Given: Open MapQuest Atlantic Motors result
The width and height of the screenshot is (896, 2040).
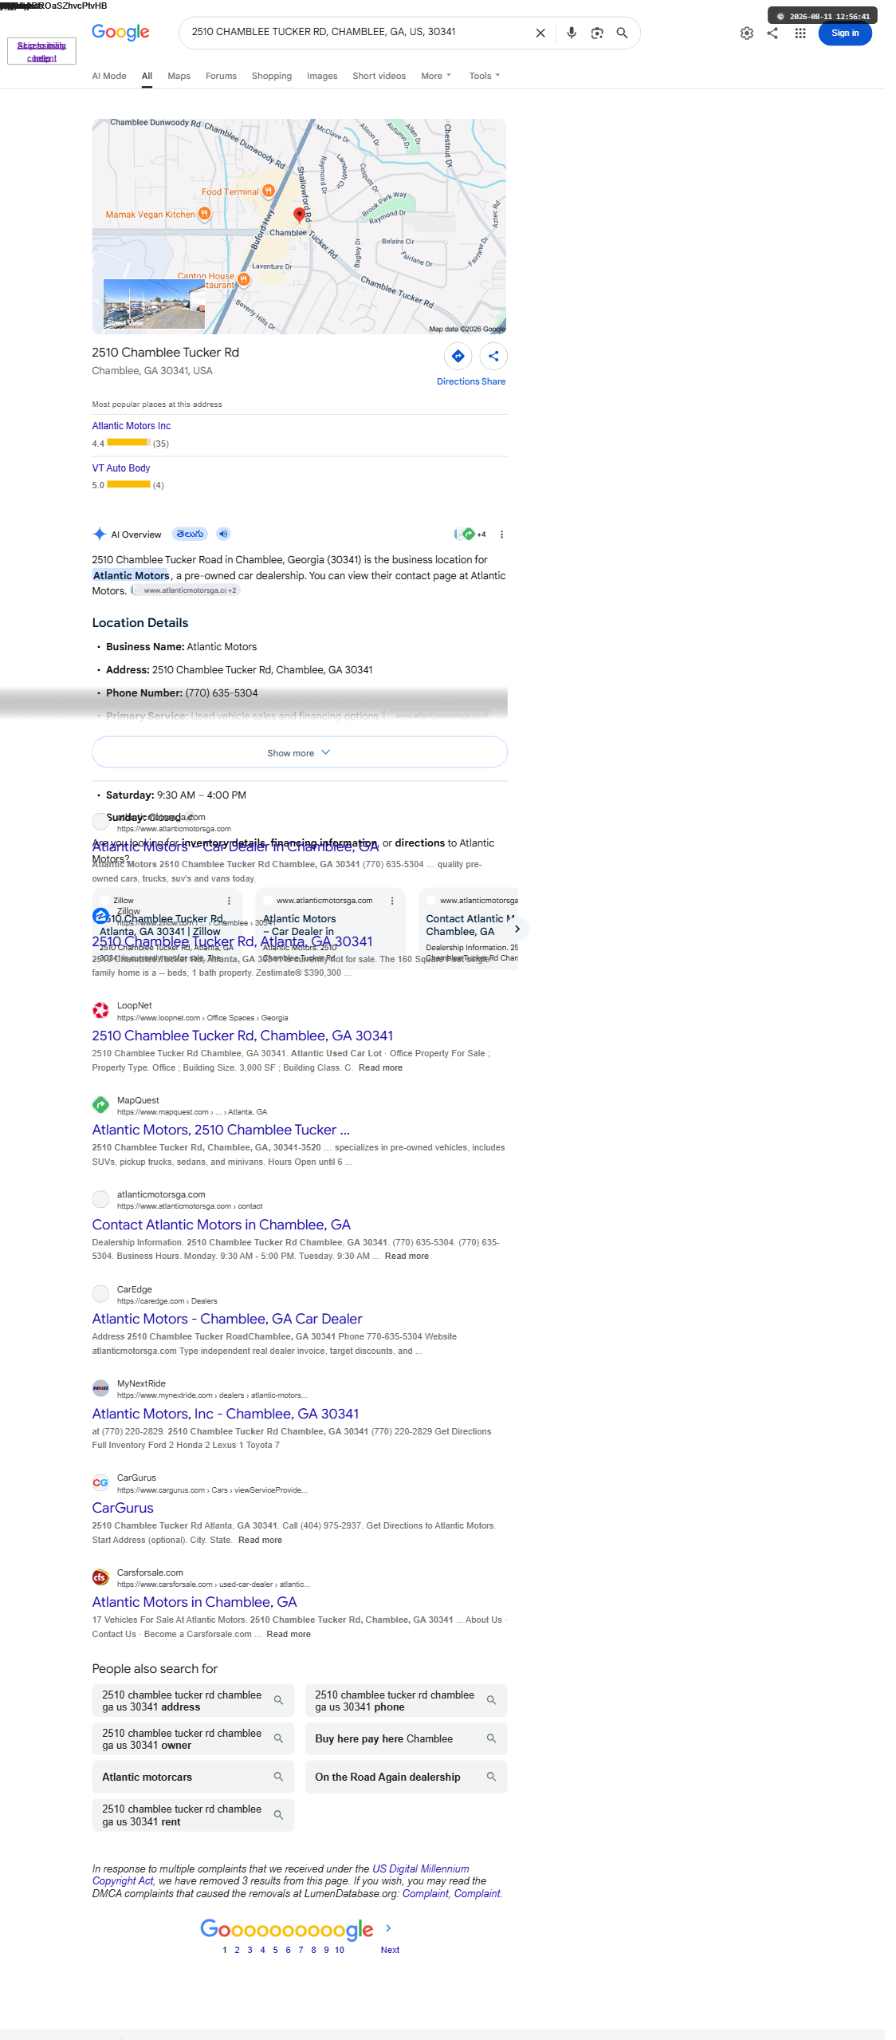Looking at the screenshot, I should [221, 1130].
